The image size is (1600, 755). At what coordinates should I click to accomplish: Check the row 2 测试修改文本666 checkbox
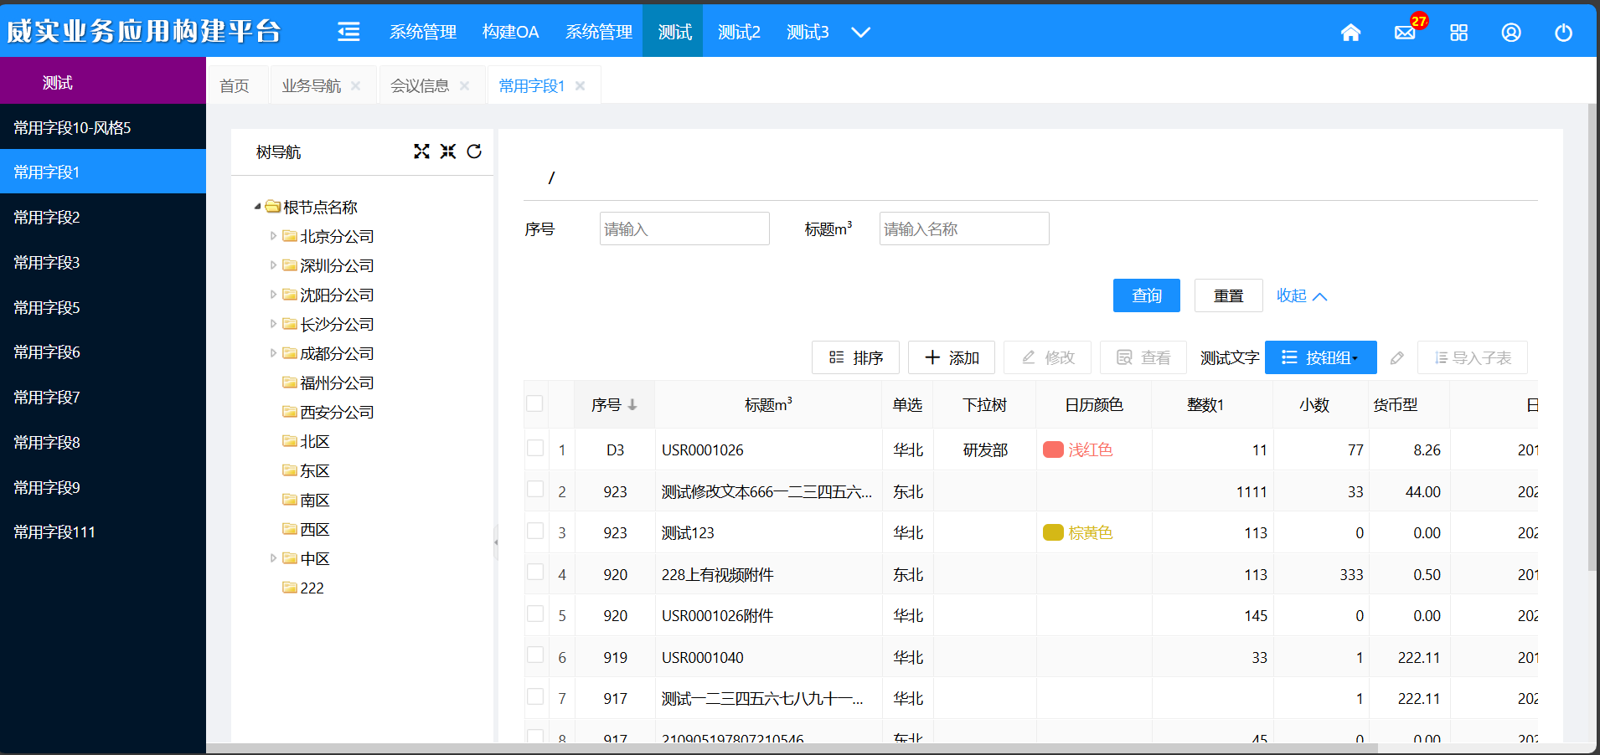(x=535, y=489)
